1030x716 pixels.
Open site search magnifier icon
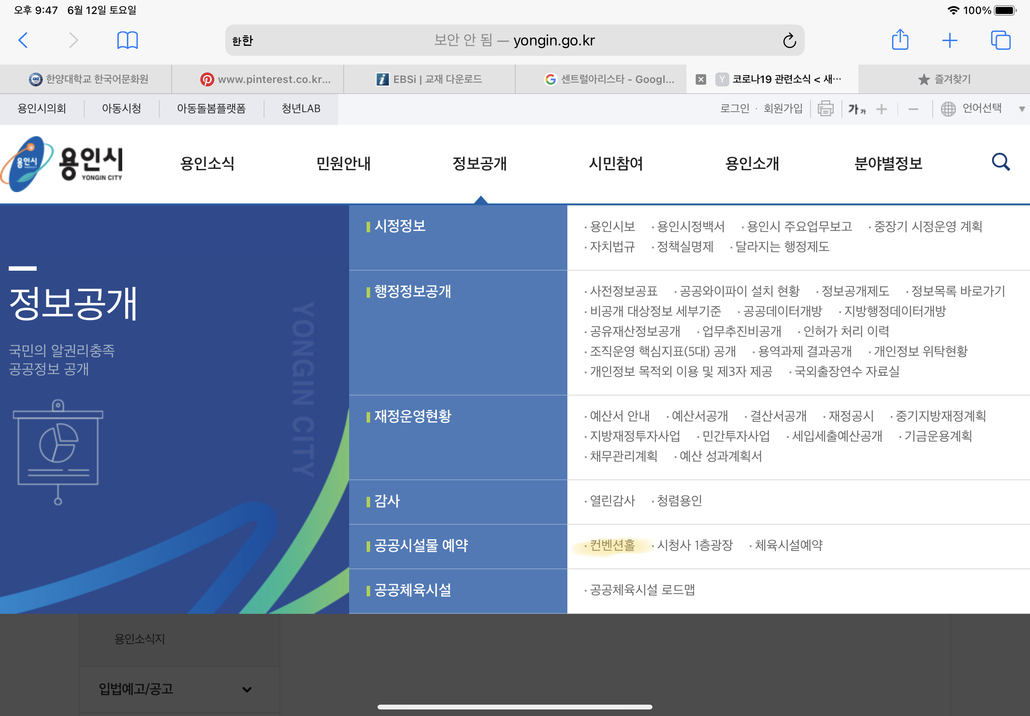tap(1000, 162)
